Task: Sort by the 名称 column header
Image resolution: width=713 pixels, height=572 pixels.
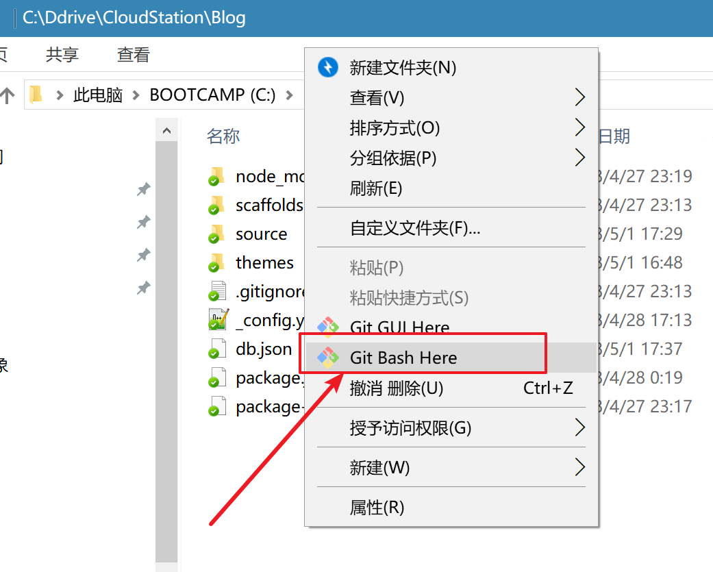Action: point(223,136)
